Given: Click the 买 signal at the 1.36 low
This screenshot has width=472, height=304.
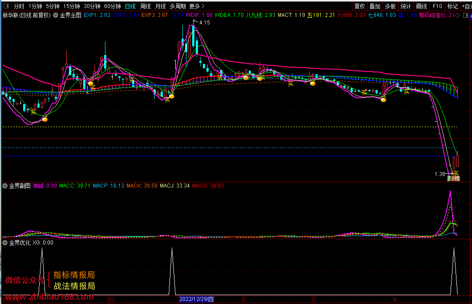Looking at the screenshot, I should [456, 173].
